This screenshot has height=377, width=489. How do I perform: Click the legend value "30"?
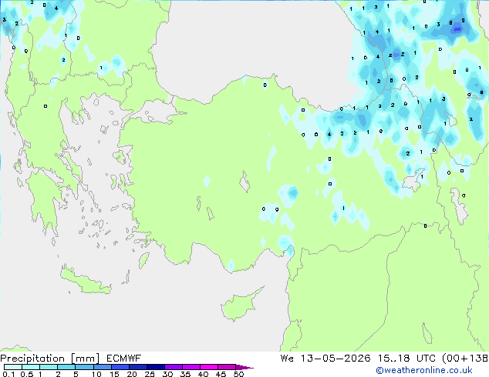coord(167,374)
